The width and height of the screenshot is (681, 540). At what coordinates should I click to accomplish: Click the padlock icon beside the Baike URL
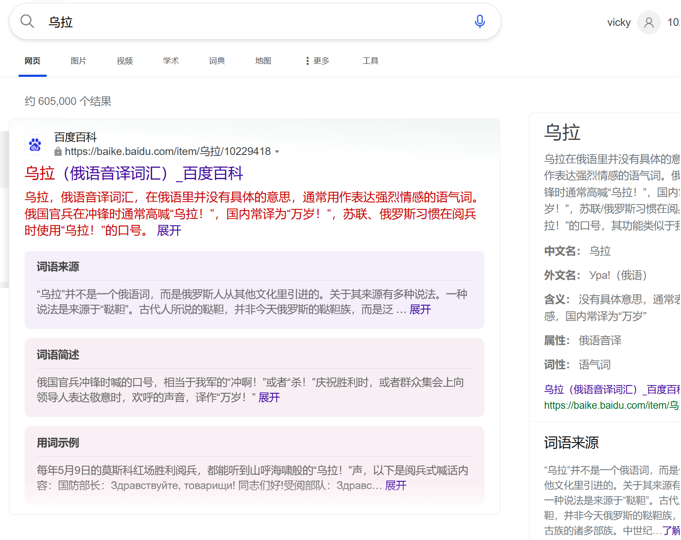coord(58,152)
